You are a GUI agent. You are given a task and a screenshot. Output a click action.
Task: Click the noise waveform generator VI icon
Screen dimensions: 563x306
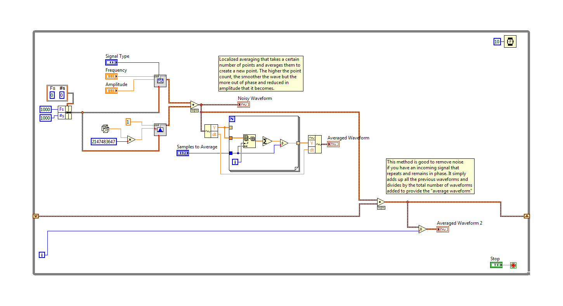pos(160,130)
